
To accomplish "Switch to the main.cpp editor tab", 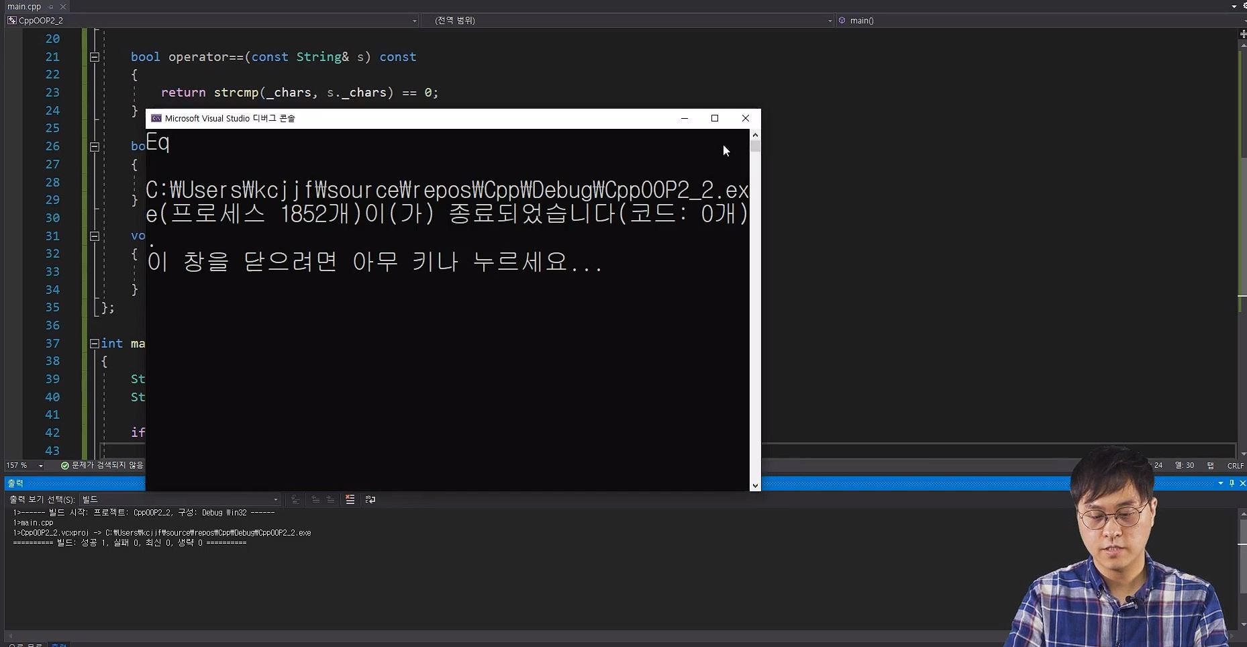I will [24, 6].
